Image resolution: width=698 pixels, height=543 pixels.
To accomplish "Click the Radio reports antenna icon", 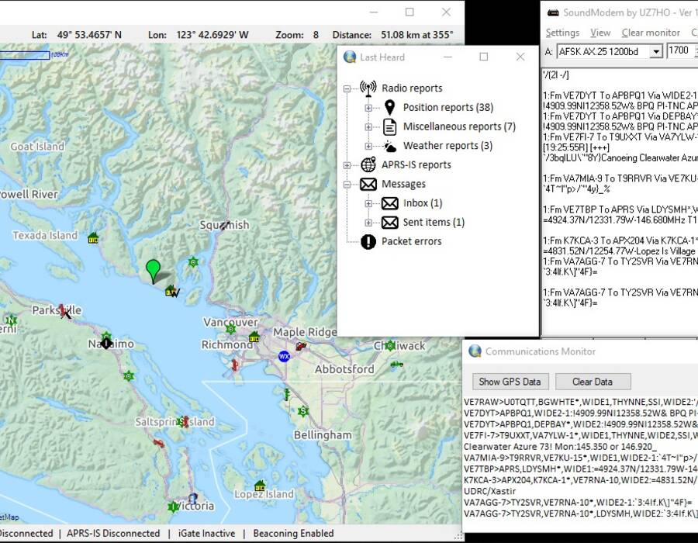I will [368, 88].
